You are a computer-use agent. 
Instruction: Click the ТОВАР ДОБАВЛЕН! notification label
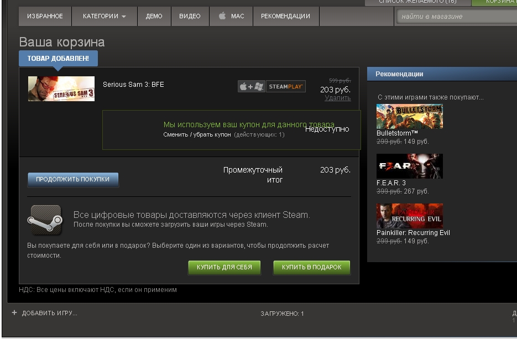(58, 59)
